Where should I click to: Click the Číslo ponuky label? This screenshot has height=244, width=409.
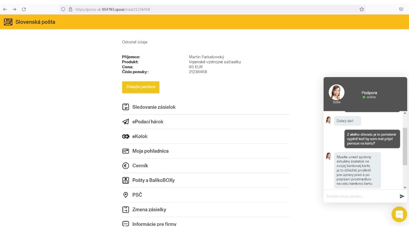pos(135,72)
